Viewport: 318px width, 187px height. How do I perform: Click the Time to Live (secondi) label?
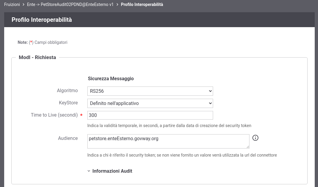54,115
